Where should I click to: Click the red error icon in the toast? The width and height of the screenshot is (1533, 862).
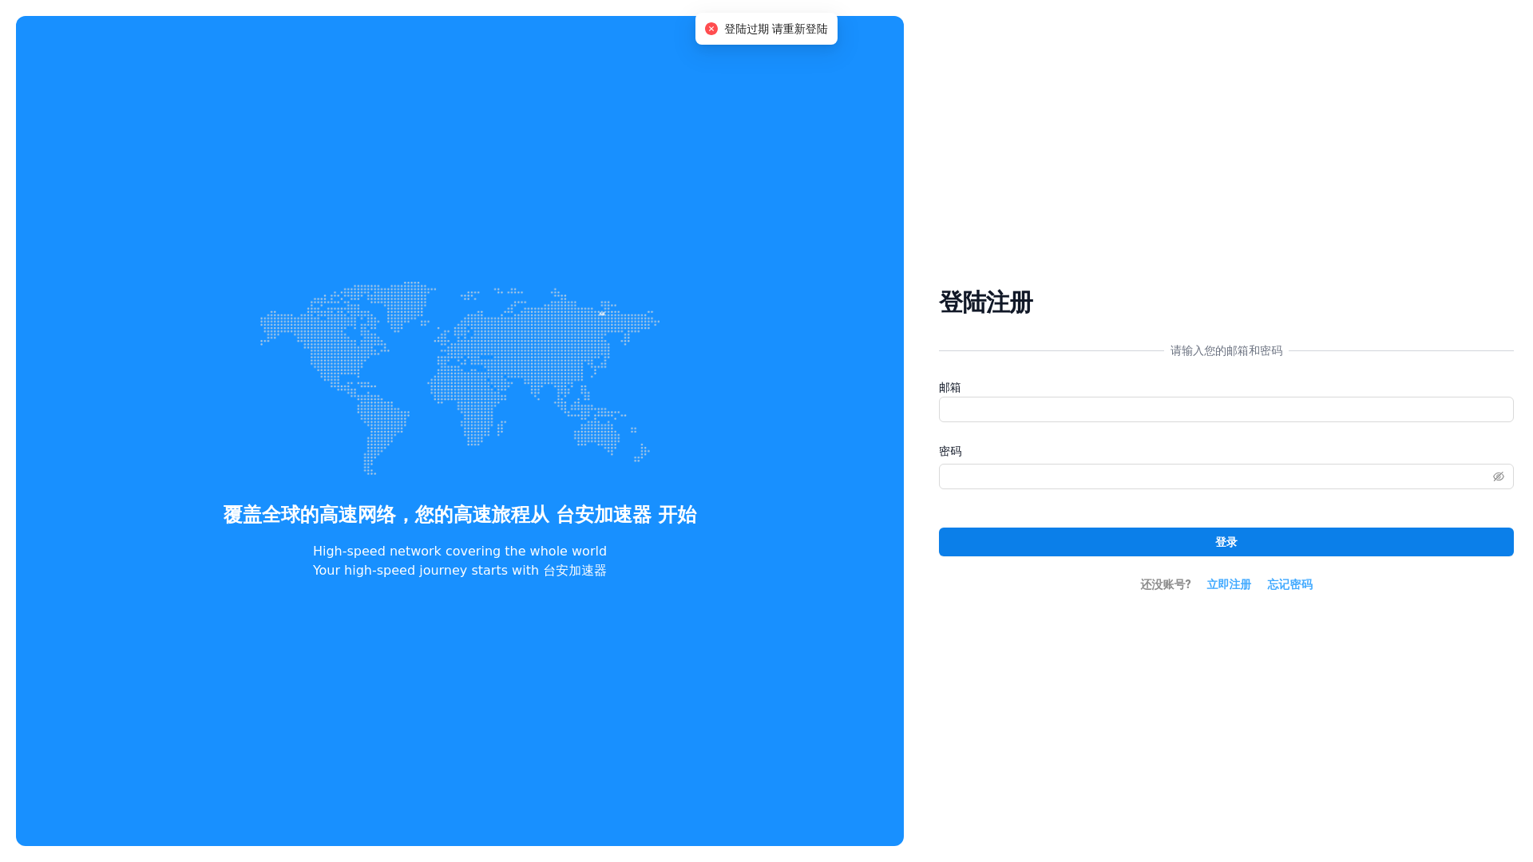point(711,29)
